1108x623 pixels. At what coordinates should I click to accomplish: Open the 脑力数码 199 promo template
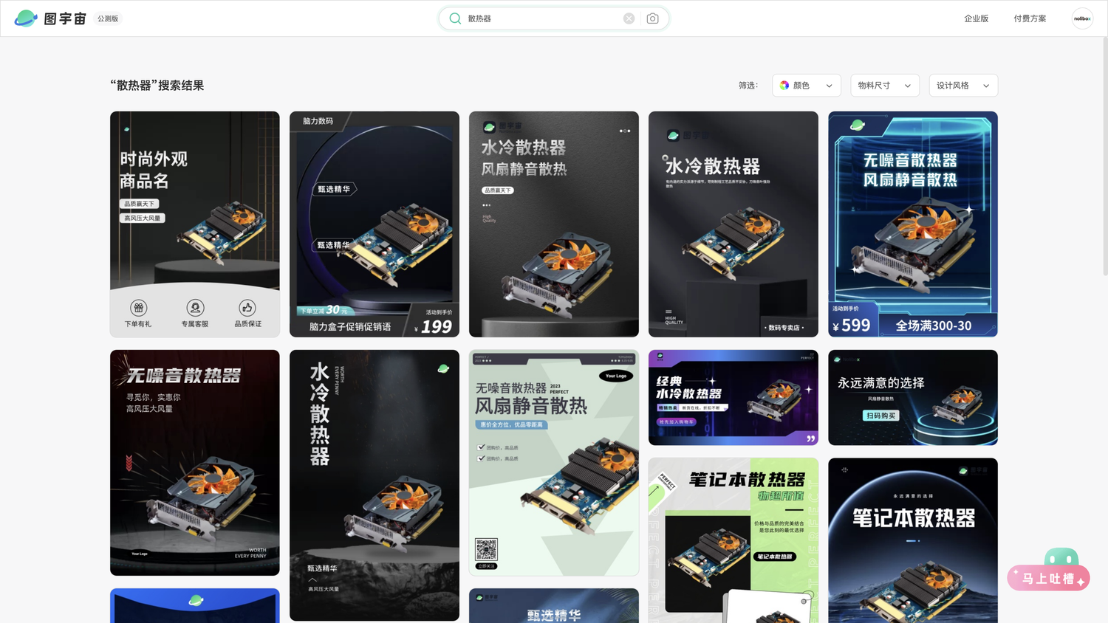click(375, 224)
